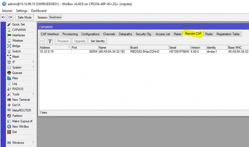Open Wireless in the sidebar
This screenshot has width=249, height=147.
click(17, 41)
